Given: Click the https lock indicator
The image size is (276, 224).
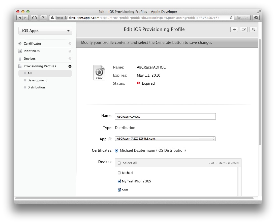Looking at the screenshot, I should pyautogui.click(x=62, y=18).
